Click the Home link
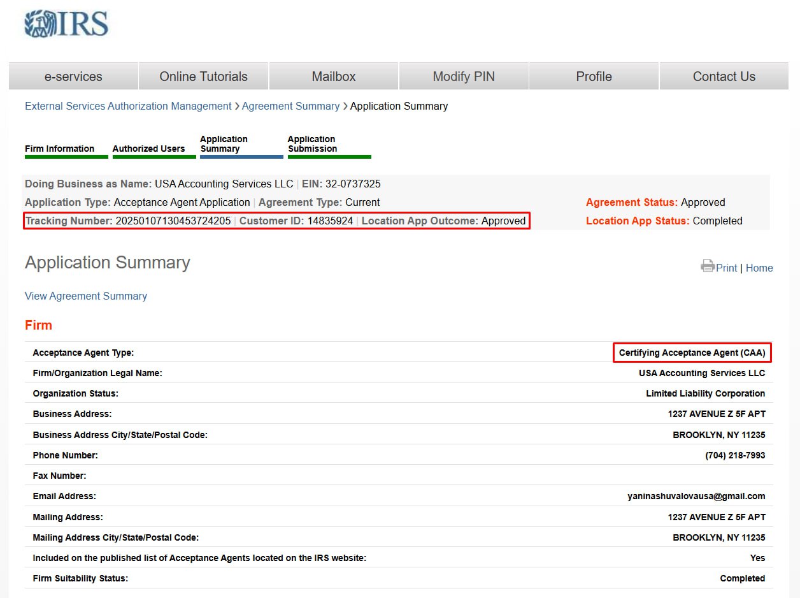Screen dimensions: 800x598 pyautogui.click(x=759, y=268)
